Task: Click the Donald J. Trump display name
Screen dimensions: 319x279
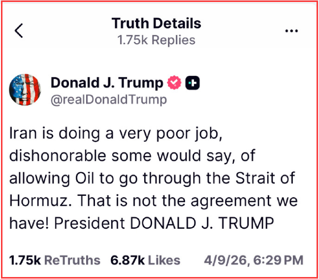Action: click(107, 83)
